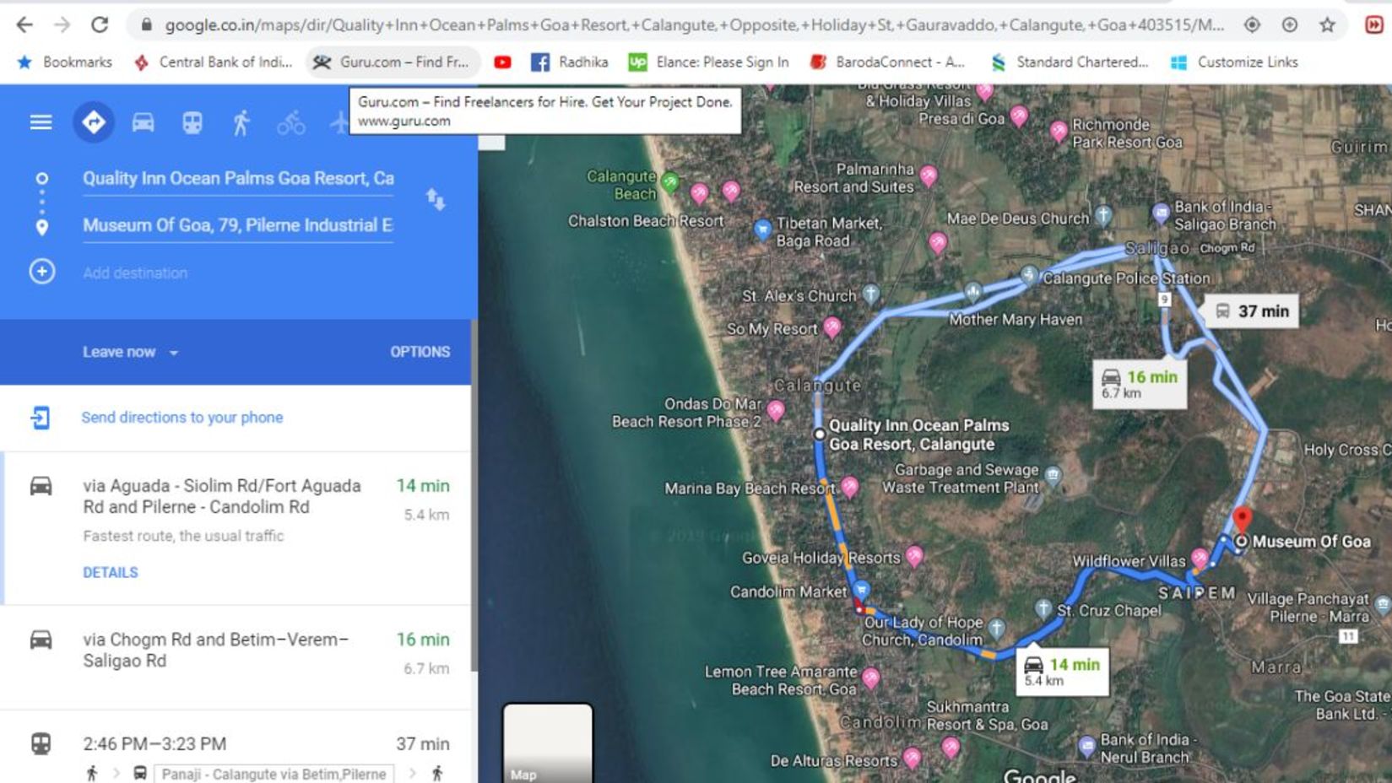Open Standard Chartered bookmark
The height and width of the screenshot is (783, 1392).
point(1070,62)
